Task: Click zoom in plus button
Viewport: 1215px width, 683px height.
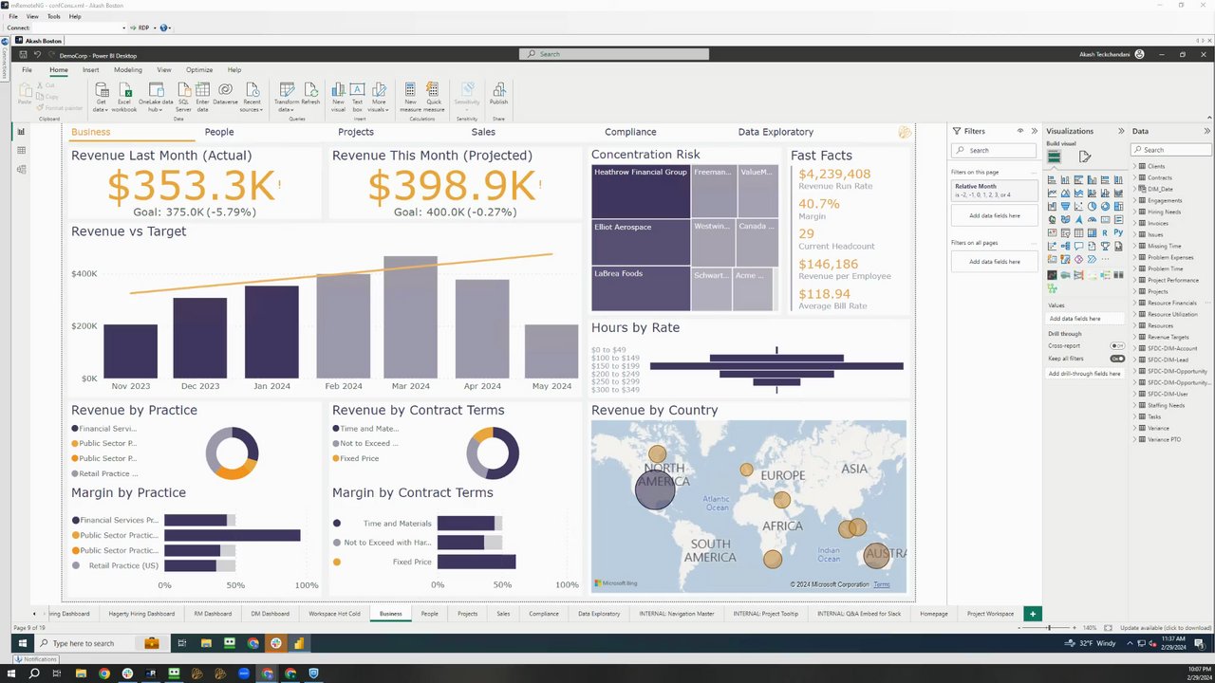Action: coord(1075,628)
